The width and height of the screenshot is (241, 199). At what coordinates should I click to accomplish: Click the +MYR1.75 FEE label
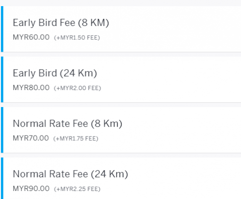point(76,139)
